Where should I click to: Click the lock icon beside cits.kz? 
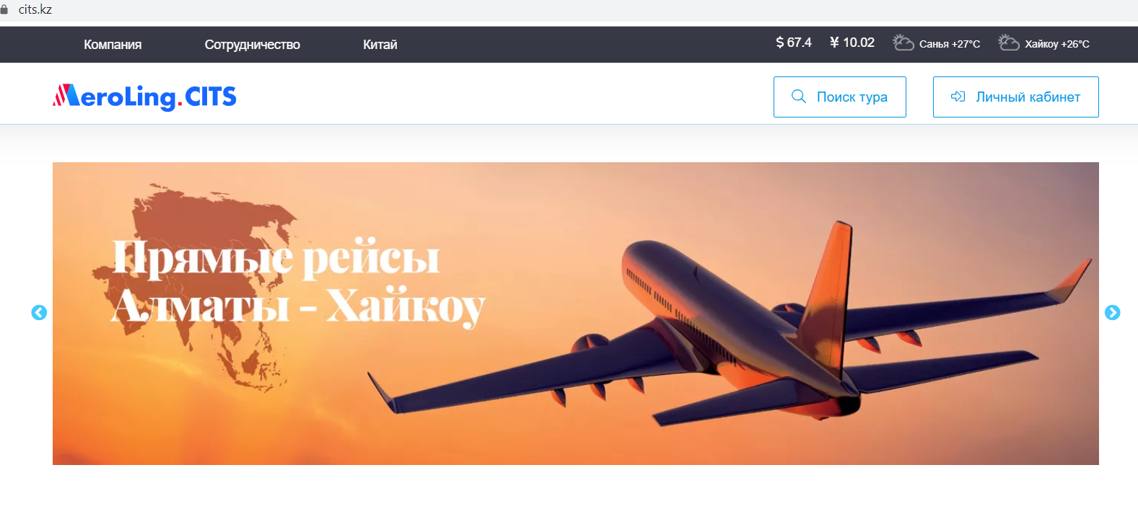point(4,9)
